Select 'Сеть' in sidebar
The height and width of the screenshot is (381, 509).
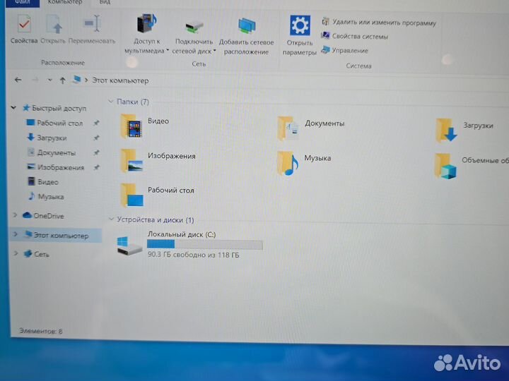pos(37,254)
